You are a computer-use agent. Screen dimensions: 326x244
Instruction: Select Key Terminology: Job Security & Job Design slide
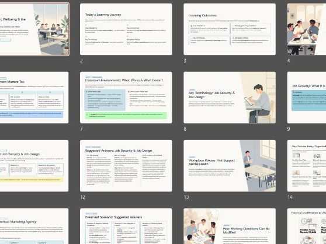[x=230, y=97]
